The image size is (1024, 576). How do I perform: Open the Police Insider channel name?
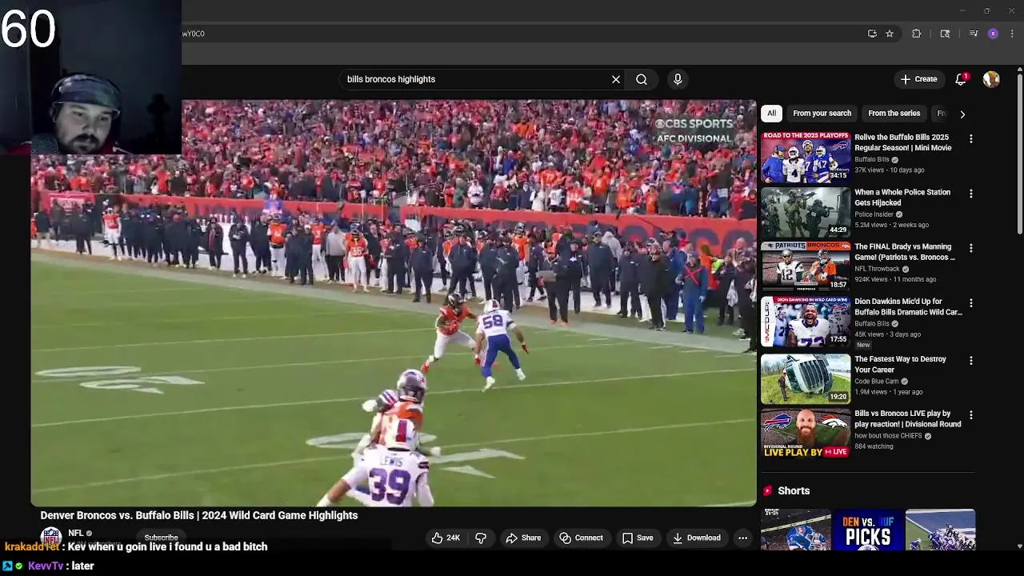click(x=874, y=214)
